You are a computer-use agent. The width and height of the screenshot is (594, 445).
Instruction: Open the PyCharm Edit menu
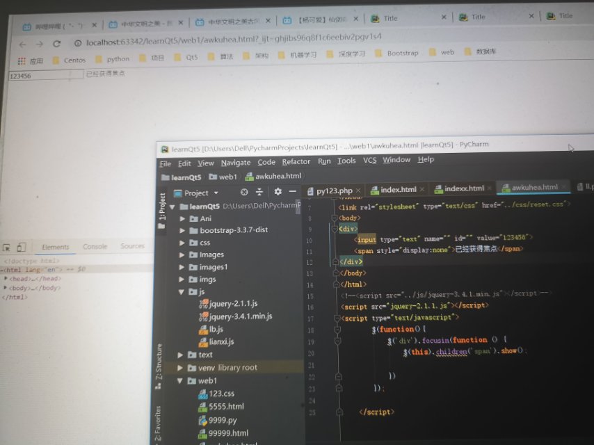click(184, 163)
